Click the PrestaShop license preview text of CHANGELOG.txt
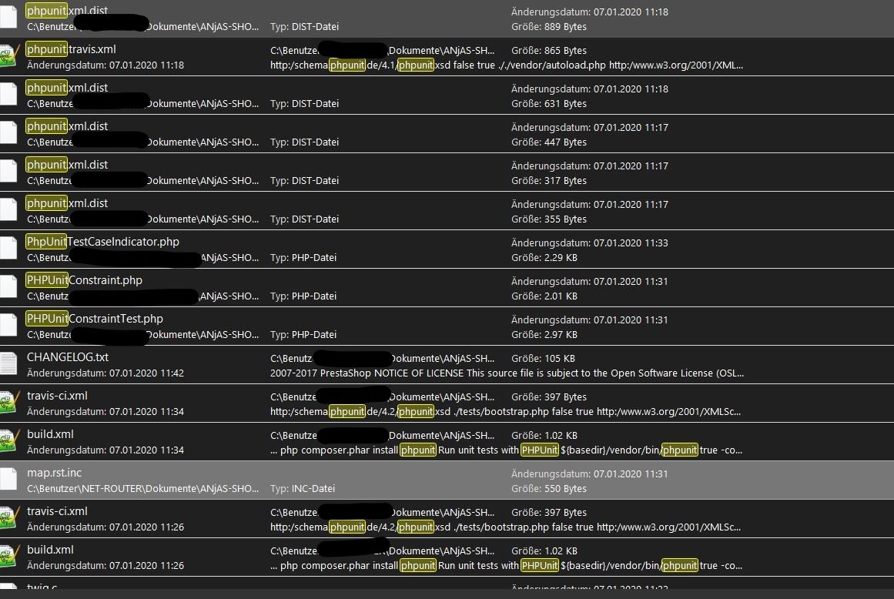 (x=507, y=373)
